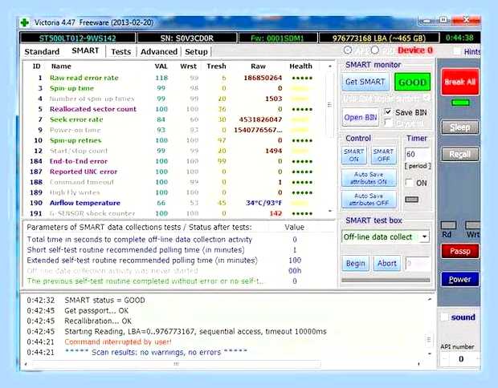498x388 pixels.
Task: Toggle the Hints checkbox
Action: tap(457, 51)
